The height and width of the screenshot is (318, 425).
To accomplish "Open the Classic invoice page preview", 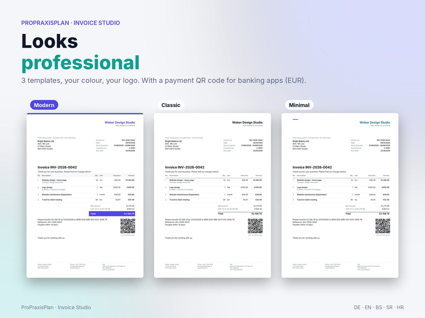I will [x=212, y=195].
